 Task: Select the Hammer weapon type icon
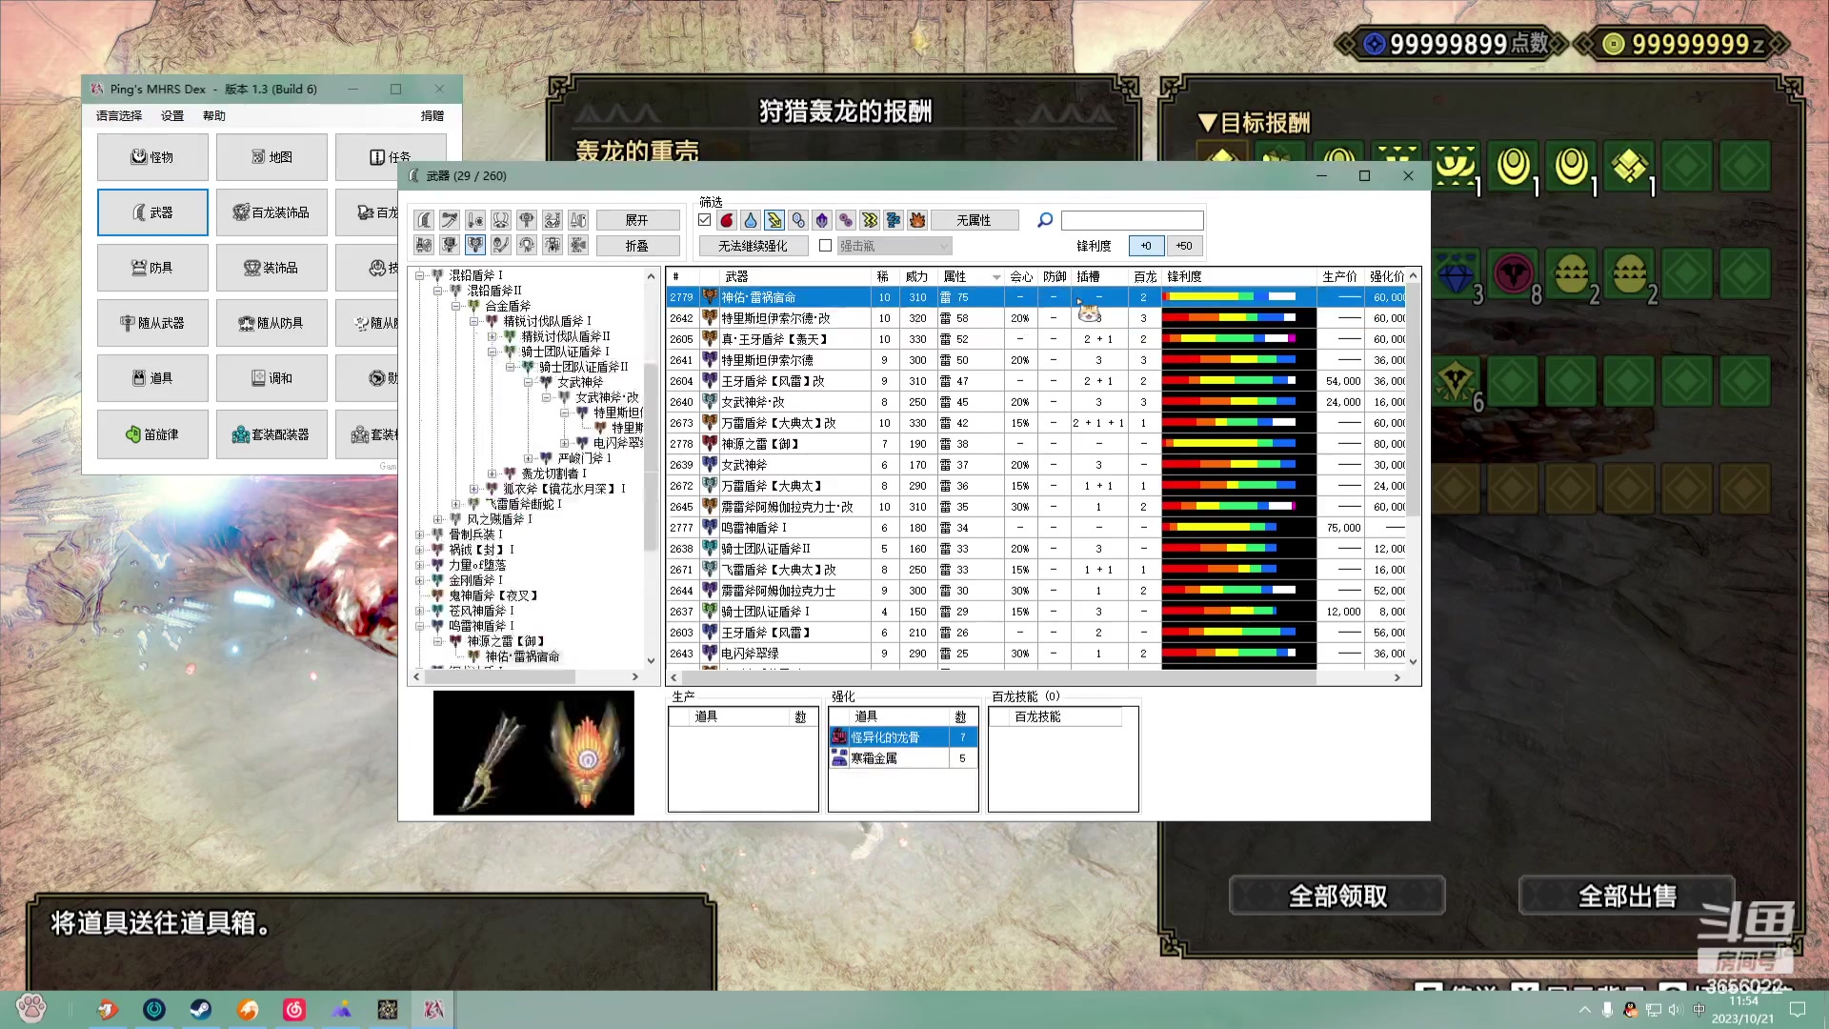click(x=527, y=220)
